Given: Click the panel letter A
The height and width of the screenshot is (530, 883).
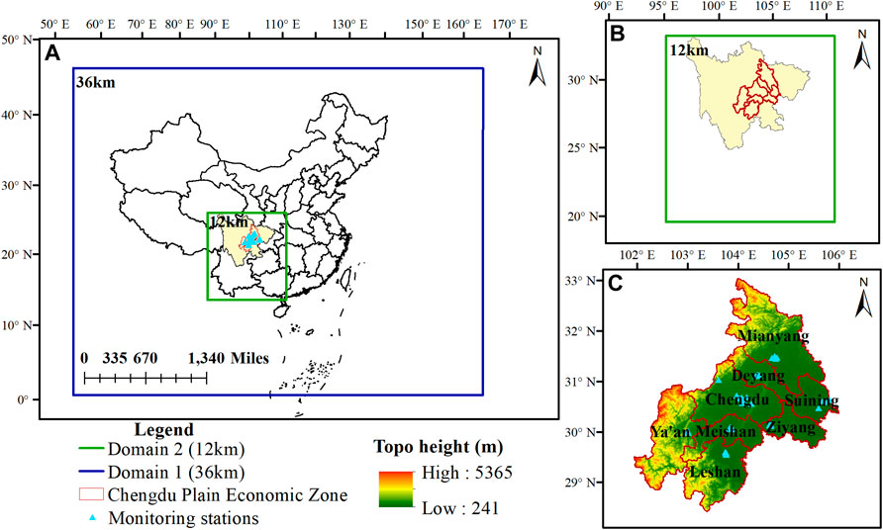Looking at the screenshot, I should coord(51,53).
